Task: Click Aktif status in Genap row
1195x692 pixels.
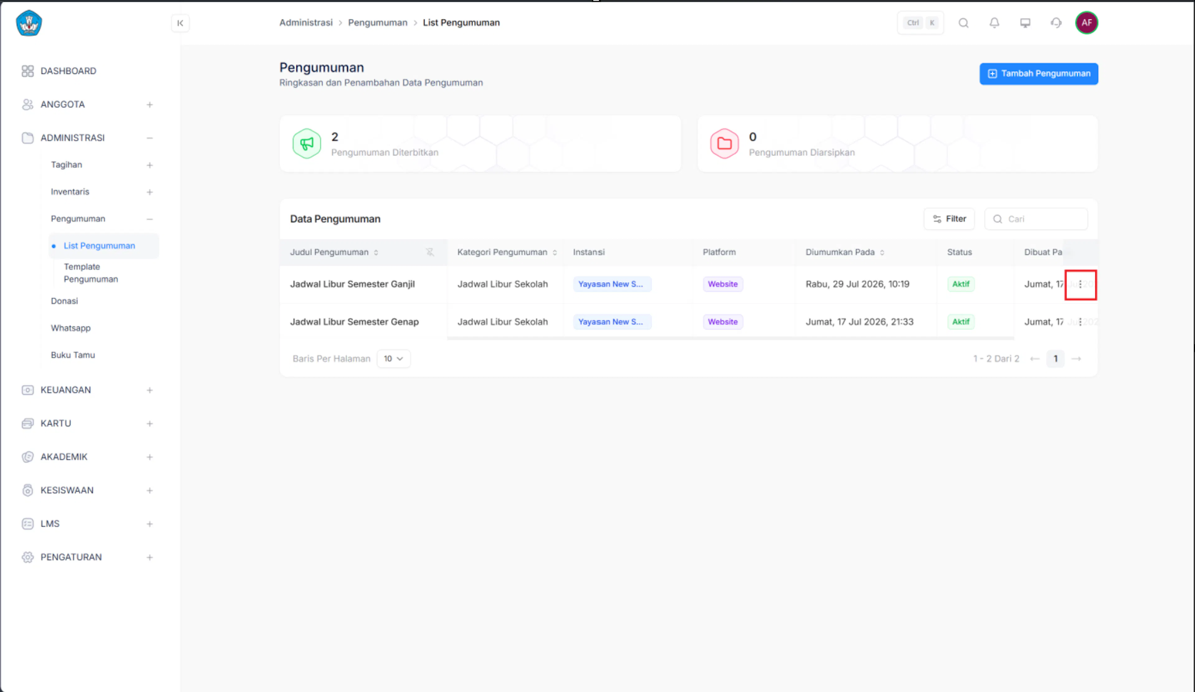Action: (961, 322)
